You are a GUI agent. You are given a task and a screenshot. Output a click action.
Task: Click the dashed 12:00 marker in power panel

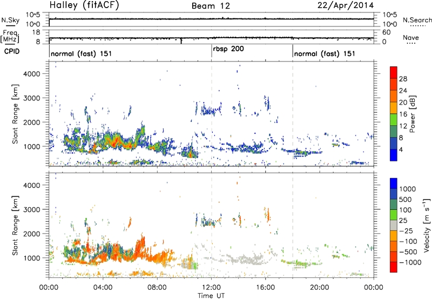click(x=212, y=114)
